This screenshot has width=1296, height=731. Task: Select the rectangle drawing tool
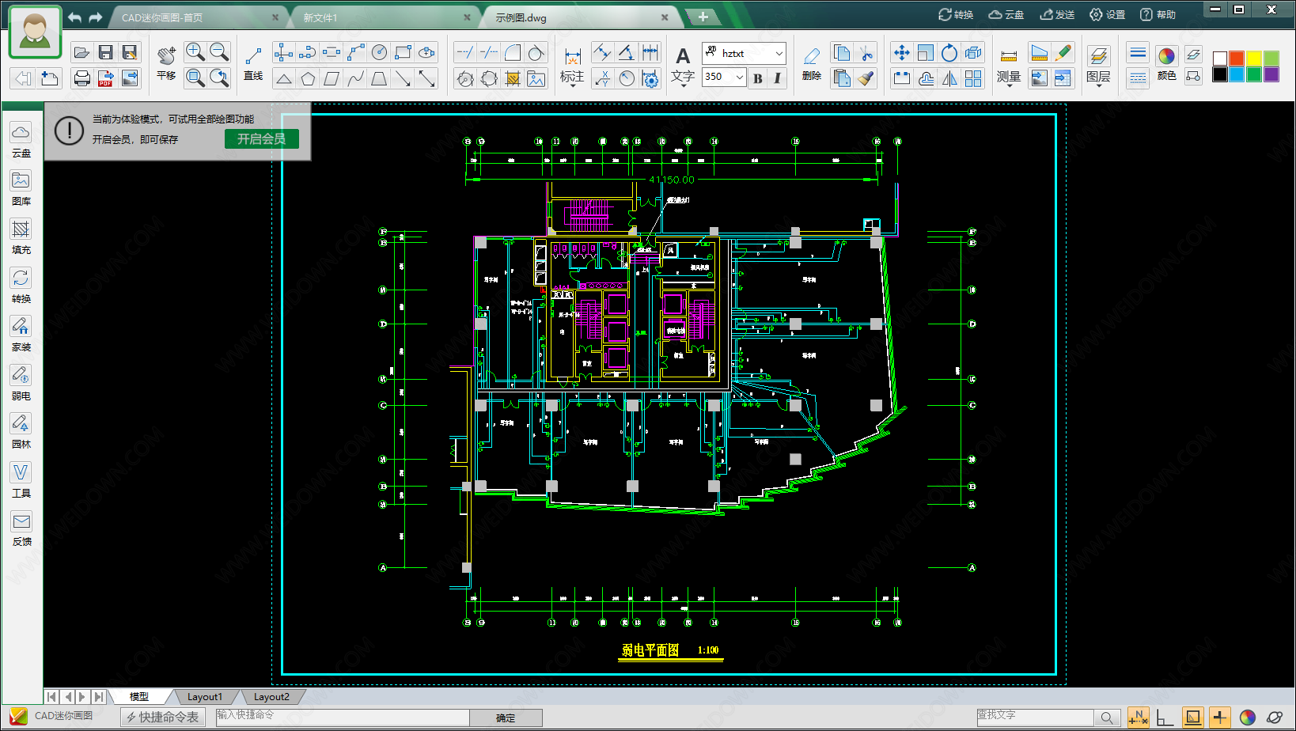tap(404, 52)
